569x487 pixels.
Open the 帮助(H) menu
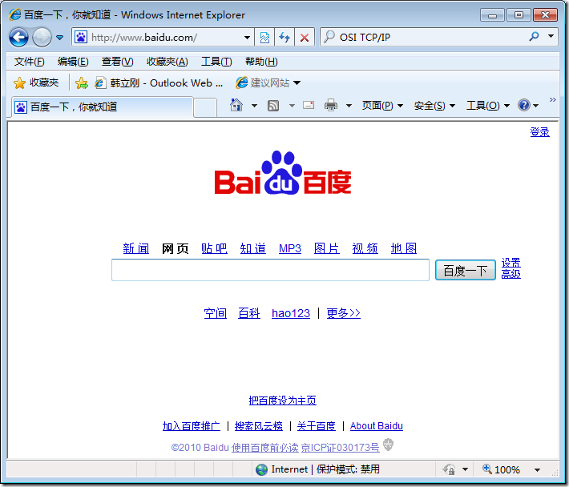261,62
